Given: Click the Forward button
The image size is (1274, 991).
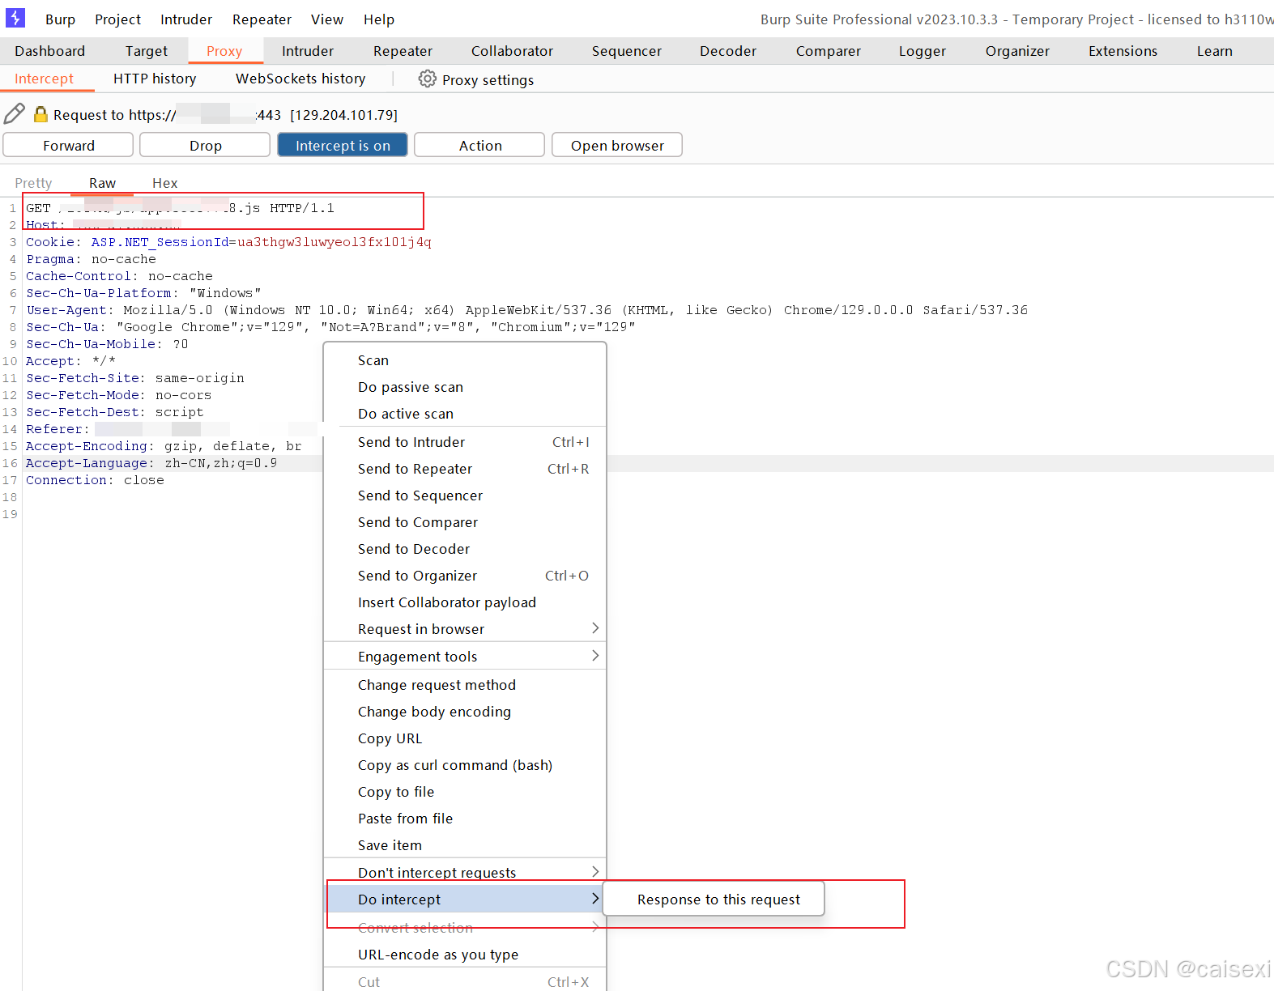Looking at the screenshot, I should coord(68,145).
